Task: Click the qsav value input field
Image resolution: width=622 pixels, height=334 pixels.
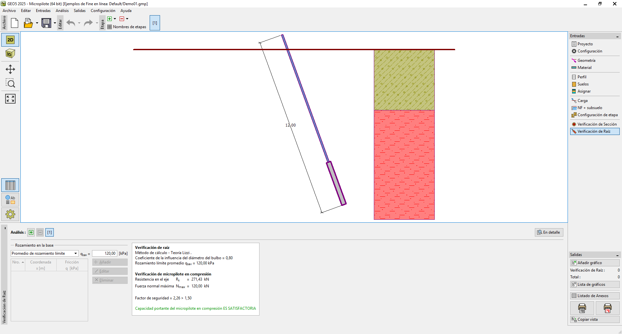Action: [104, 253]
